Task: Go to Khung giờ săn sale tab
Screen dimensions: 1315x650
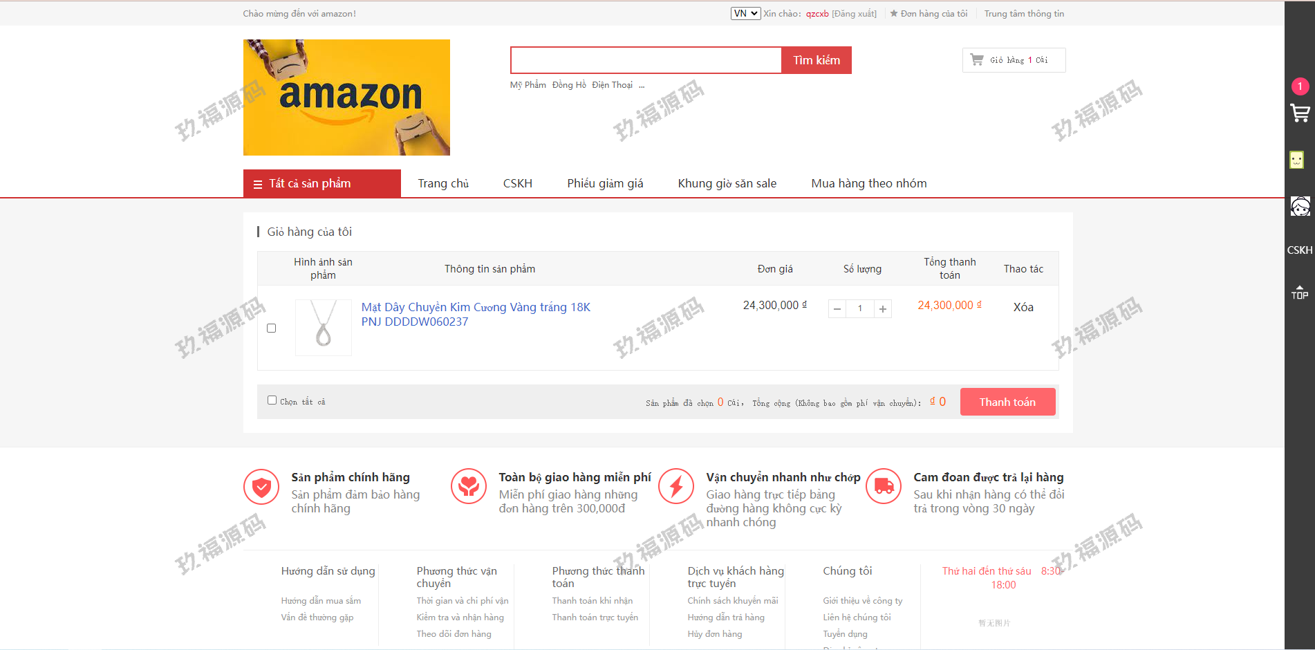Action: 727,184
